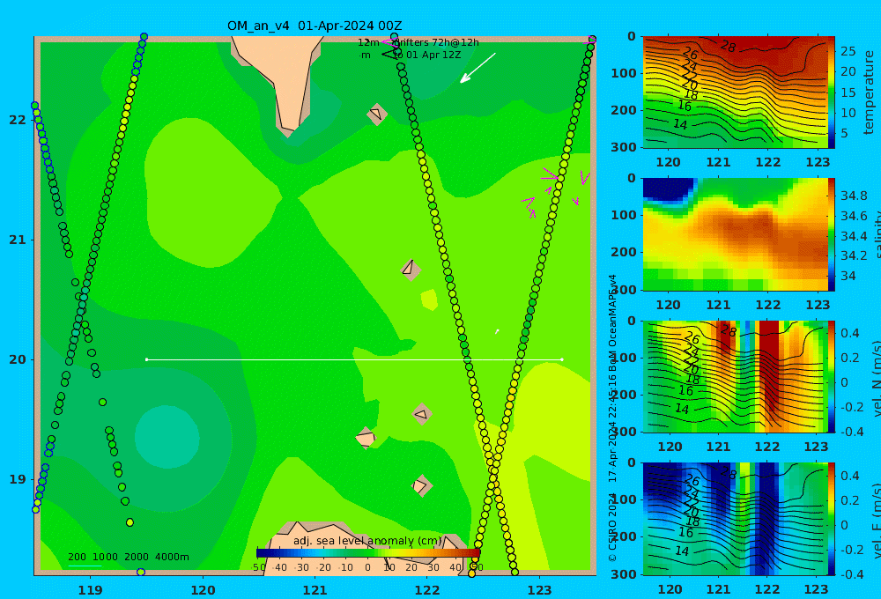
Task: Click longitude 123 under the temperature panel
Action: 817,162
